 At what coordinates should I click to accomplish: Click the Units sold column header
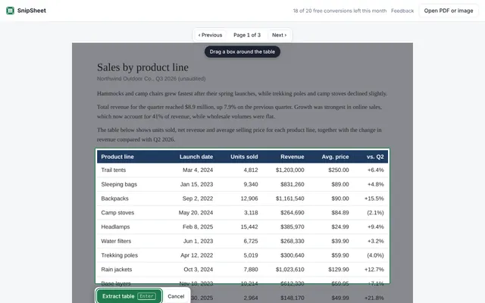(x=244, y=157)
